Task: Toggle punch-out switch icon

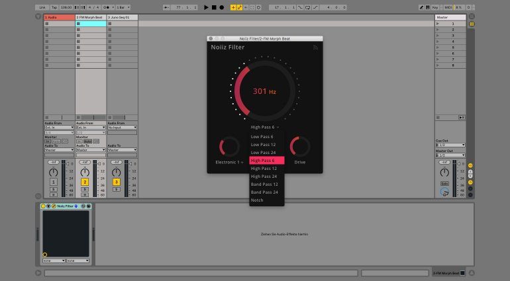Action: (315, 7)
